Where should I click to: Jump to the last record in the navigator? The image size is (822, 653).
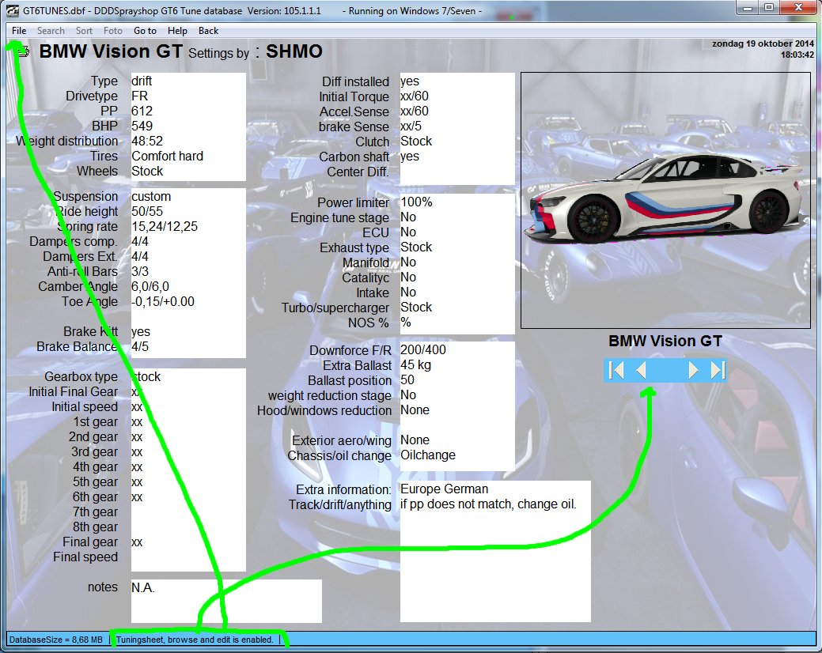click(718, 370)
